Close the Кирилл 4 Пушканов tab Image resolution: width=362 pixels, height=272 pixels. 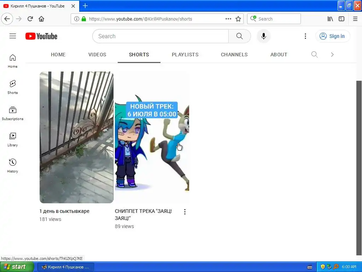[73, 6]
